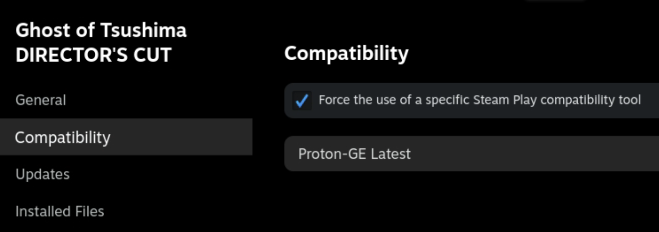
Task: Uncheck Force Steam Play compatibility tool
Action: 301,101
